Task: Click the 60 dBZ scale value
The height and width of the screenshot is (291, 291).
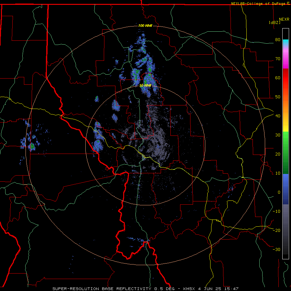Action: tap(278, 78)
